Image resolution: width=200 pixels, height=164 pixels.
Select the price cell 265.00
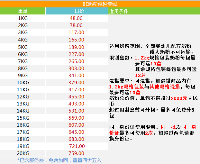point(77,61)
